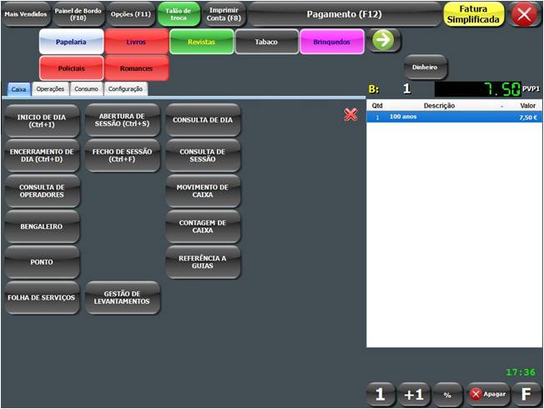This screenshot has height=409, width=544.
Task: Click the +1 quantity button
Action: click(x=414, y=394)
